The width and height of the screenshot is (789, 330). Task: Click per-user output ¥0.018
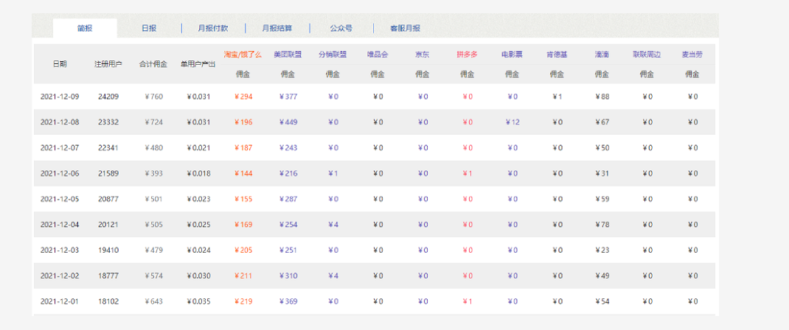pos(198,173)
